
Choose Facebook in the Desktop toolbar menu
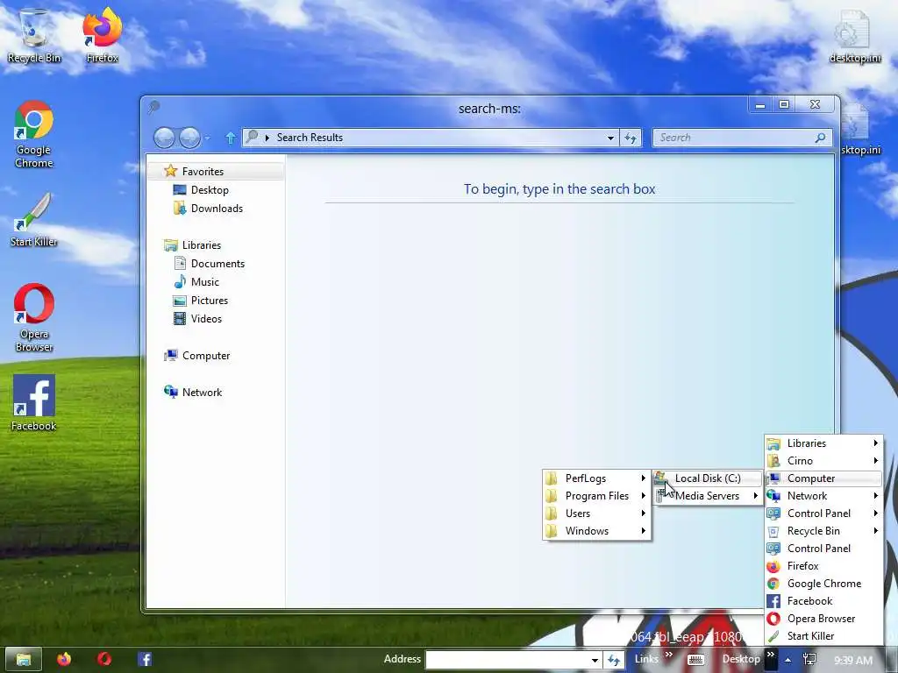[823, 601]
